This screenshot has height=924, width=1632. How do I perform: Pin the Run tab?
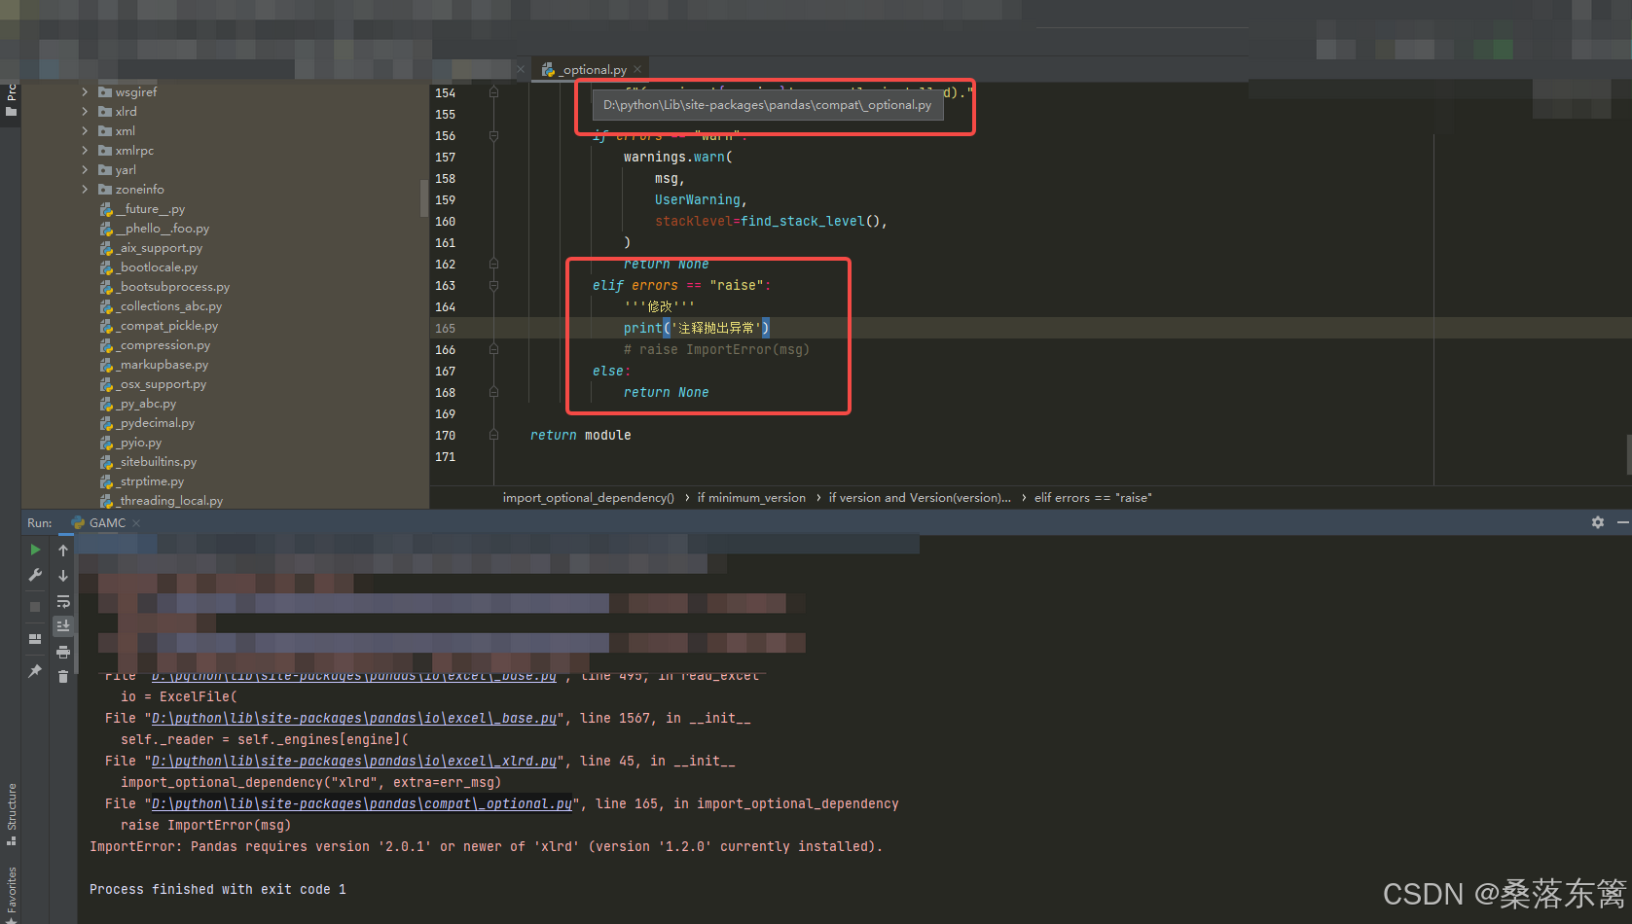(x=35, y=671)
